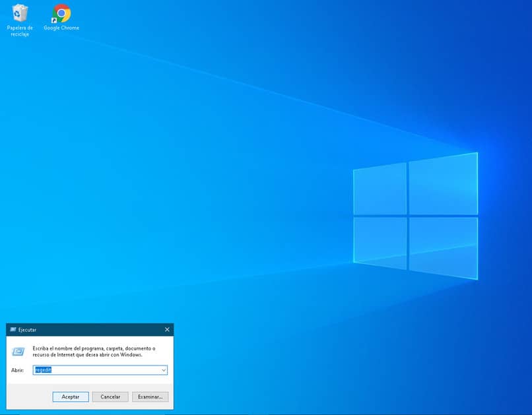Open the Papelera de reciclaje
Image resolution: width=532 pixels, height=415 pixels.
pyautogui.click(x=20, y=12)
